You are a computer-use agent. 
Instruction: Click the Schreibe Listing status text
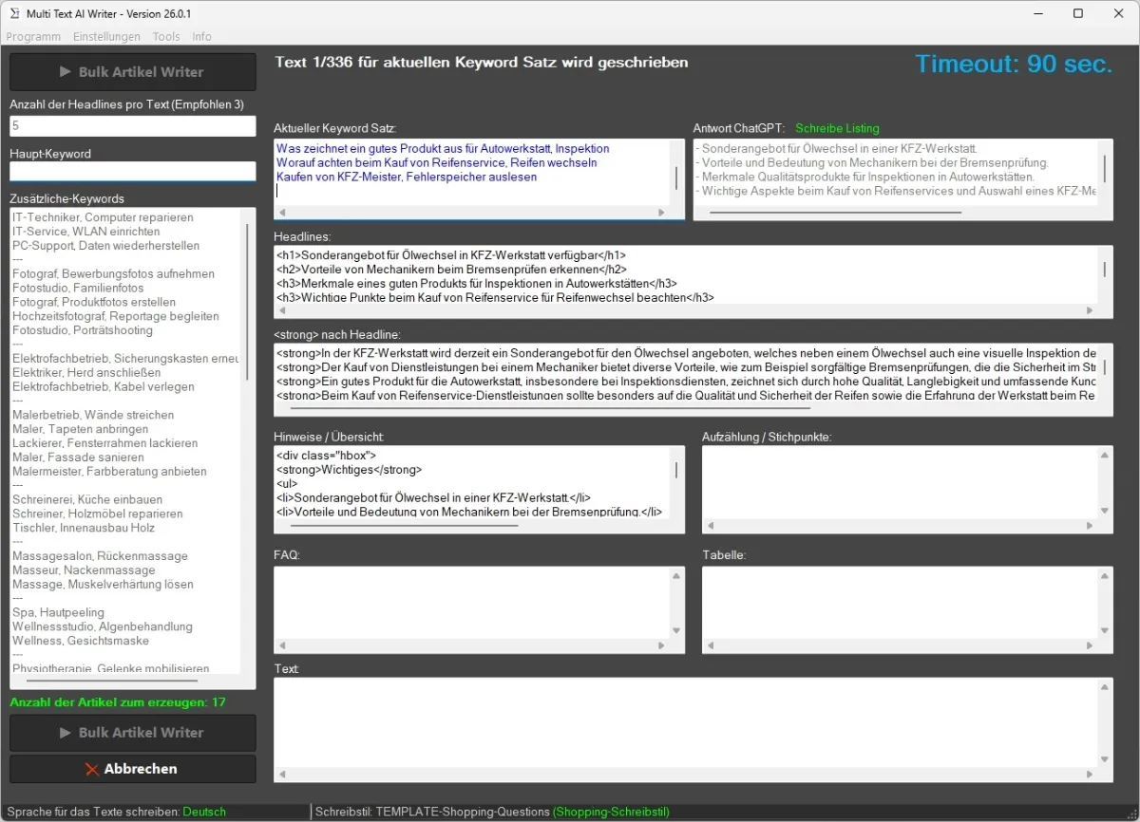837,128
